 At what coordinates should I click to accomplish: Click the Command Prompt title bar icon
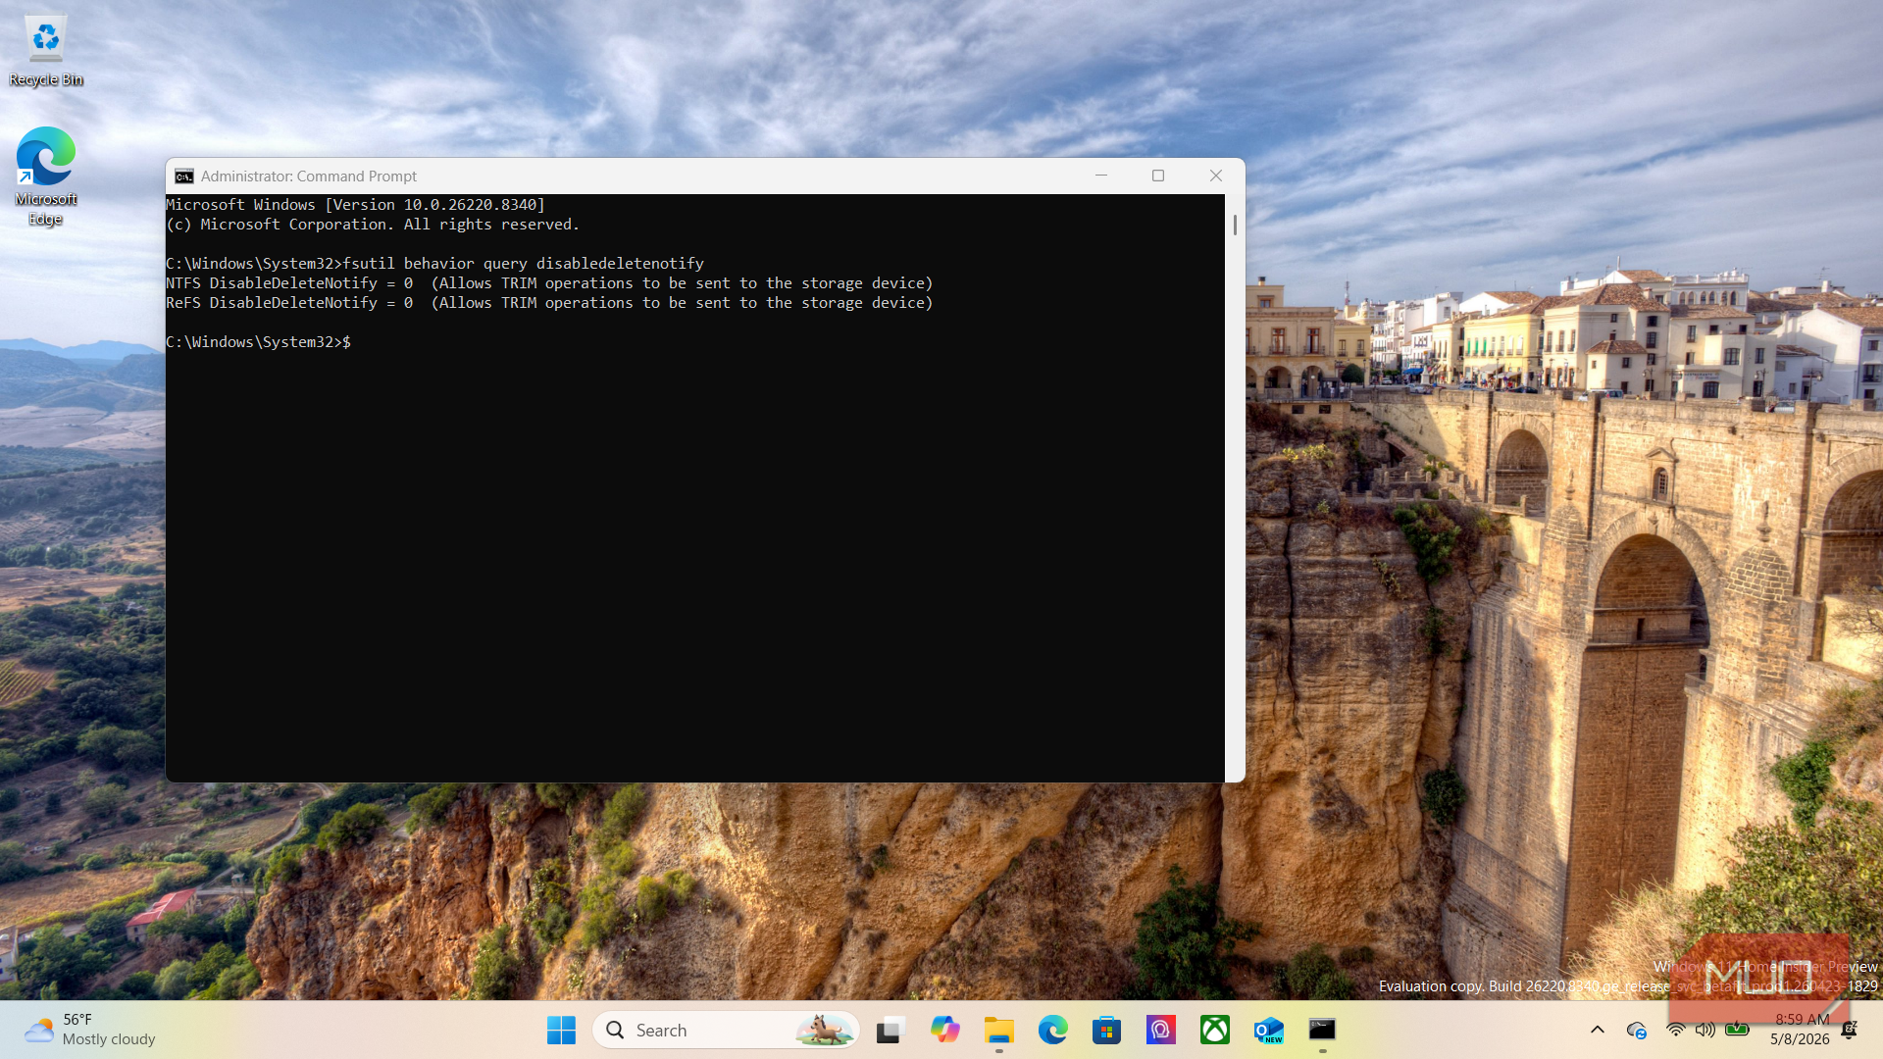point(183,176)
